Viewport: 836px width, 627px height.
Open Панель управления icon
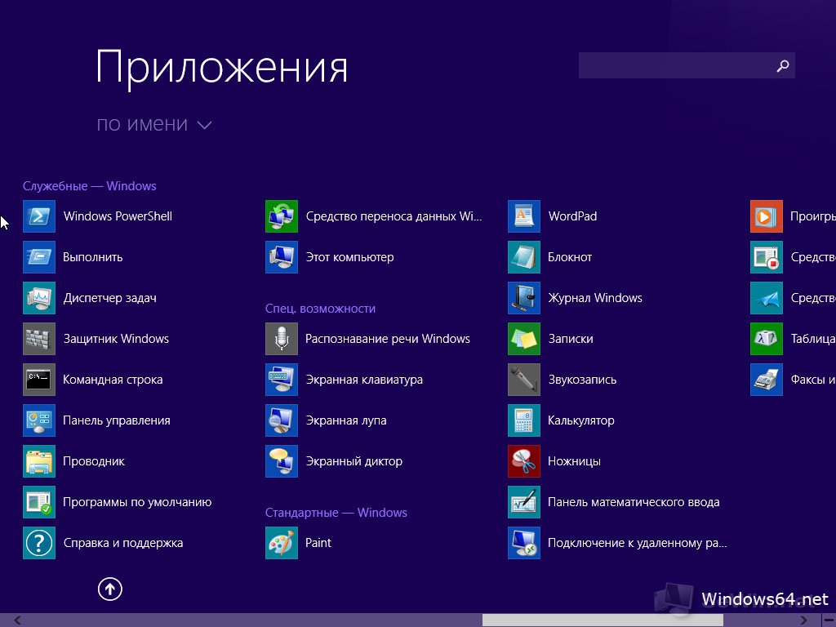pyautogui.click(x=39, y=420)
